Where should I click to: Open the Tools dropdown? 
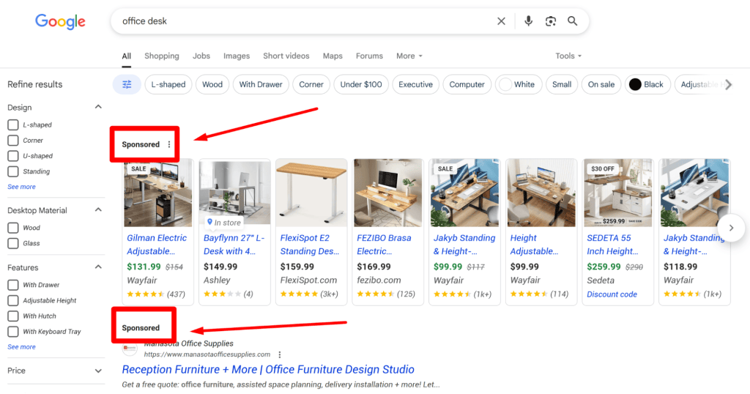click(x=568, y=56)
